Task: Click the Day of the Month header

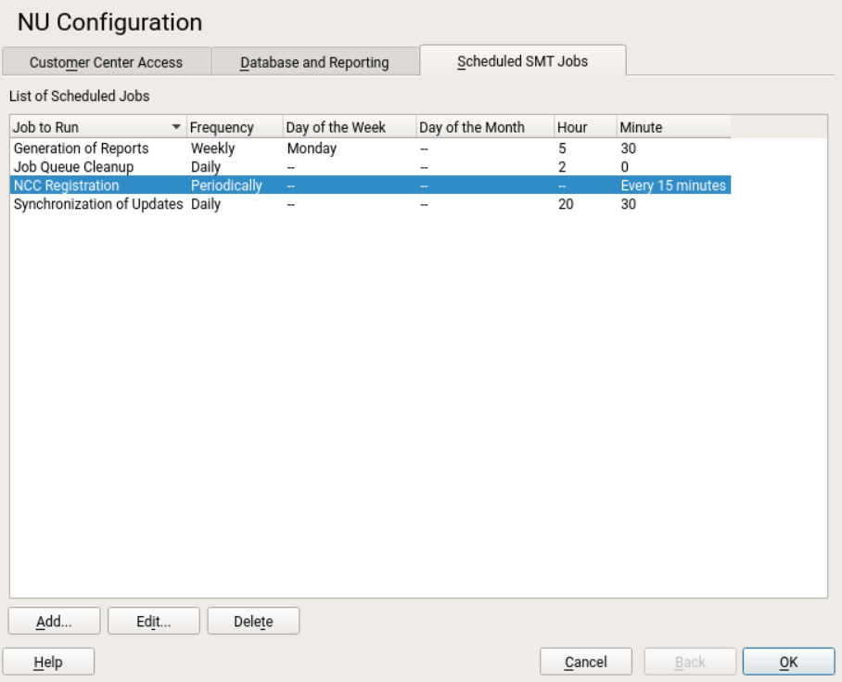Action: point(472,127)
